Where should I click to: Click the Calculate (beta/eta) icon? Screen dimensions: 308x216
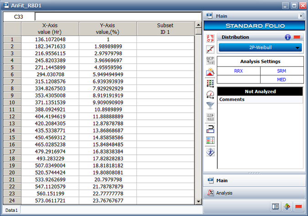point(210,37)
